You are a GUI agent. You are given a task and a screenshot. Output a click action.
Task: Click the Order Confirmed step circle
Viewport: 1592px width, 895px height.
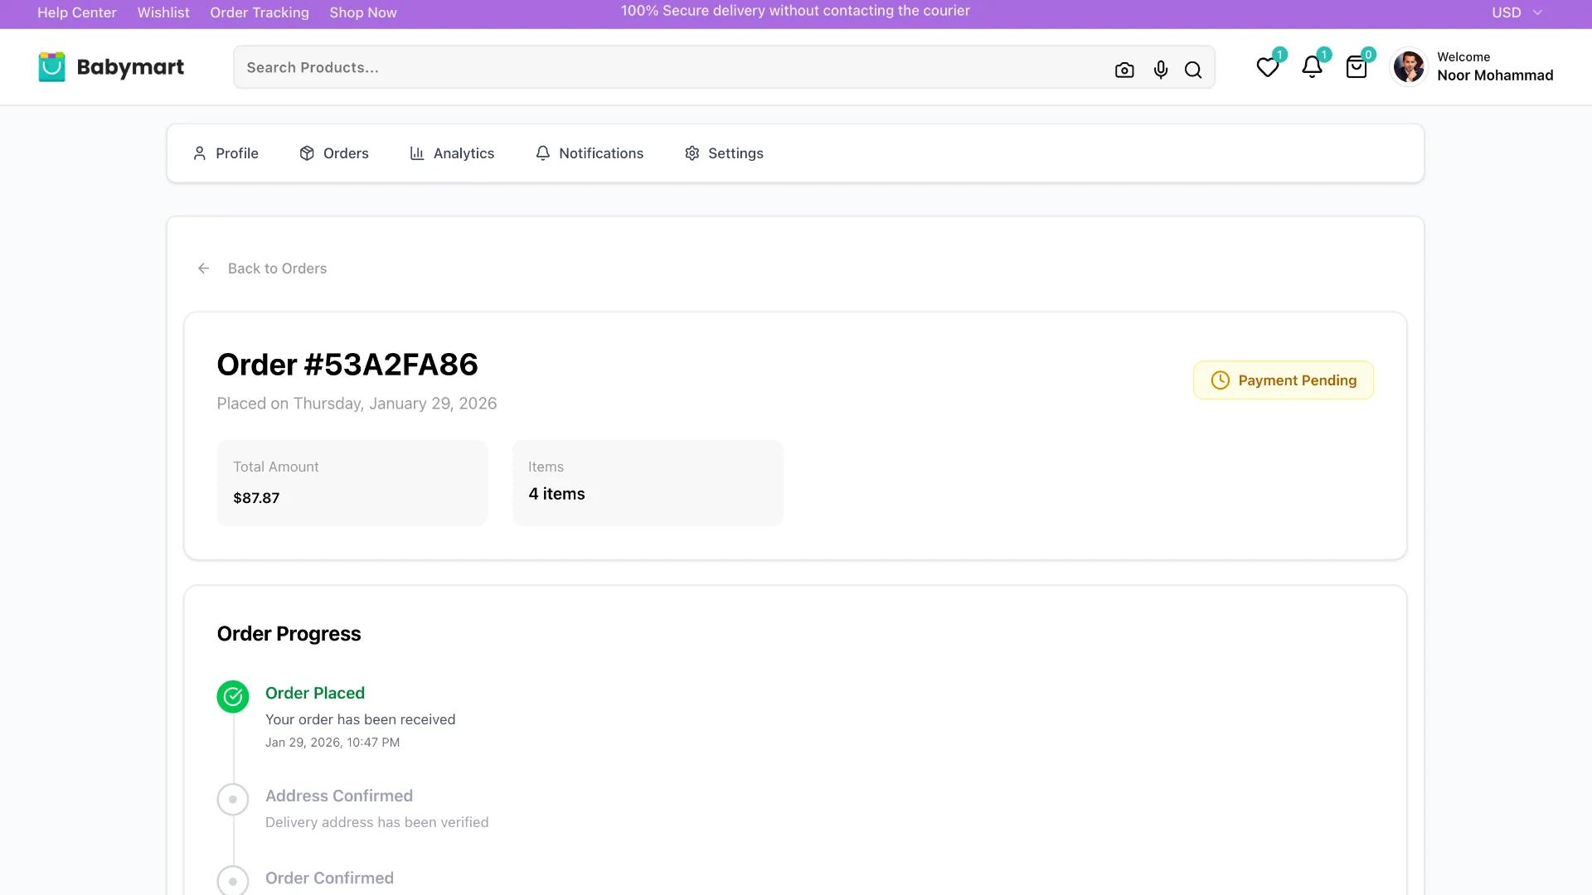[233, 880]
